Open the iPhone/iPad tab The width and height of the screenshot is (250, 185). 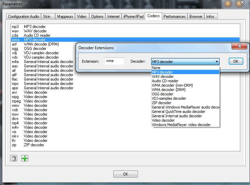[x=134, y=17]
